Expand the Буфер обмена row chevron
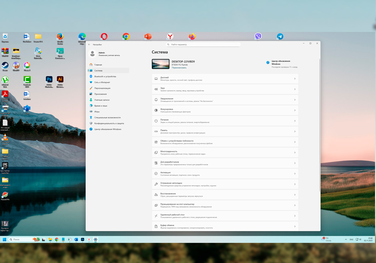Screen dimensions: 376x263 pyautogui.click(x=295, y=226)
